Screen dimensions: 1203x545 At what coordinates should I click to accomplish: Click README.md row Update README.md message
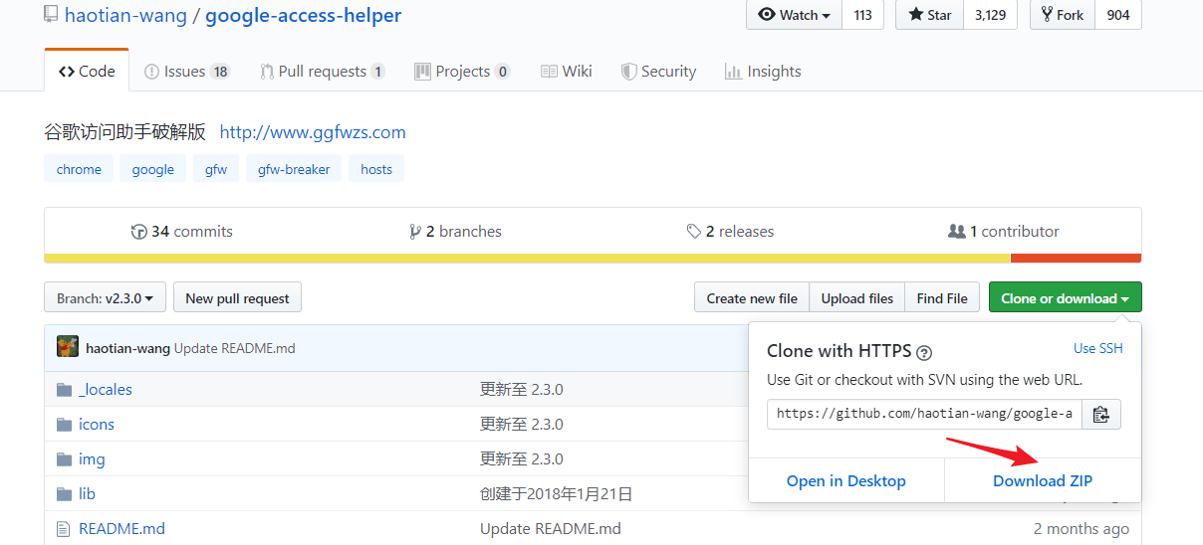[x=550, y=528]
